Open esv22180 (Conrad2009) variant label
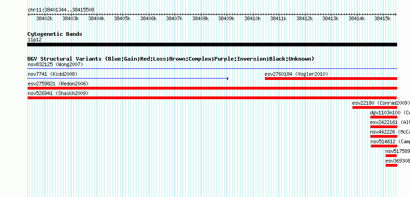The height and width of the screenshot is (197, 410). click(381, 103)
